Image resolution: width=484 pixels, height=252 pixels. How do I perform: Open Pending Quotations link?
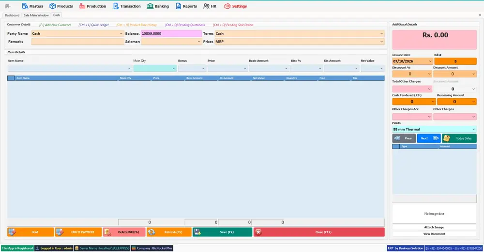click(185, 25)
